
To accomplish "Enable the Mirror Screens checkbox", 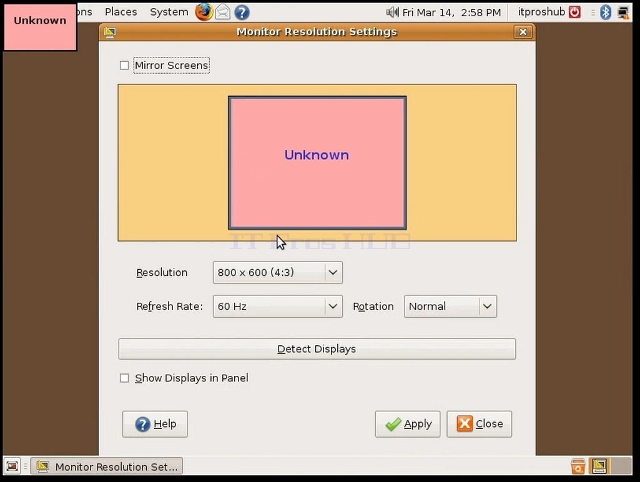I will pos(124,66).
